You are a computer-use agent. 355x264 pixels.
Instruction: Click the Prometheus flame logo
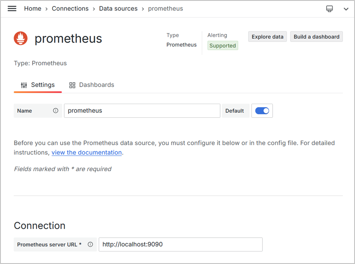21,38
